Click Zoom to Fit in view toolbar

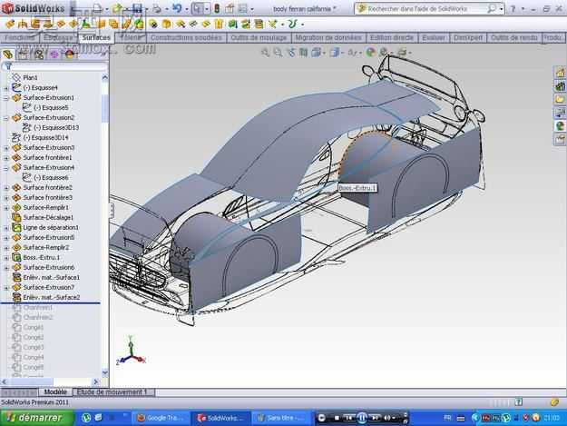(x=265, y=53)
